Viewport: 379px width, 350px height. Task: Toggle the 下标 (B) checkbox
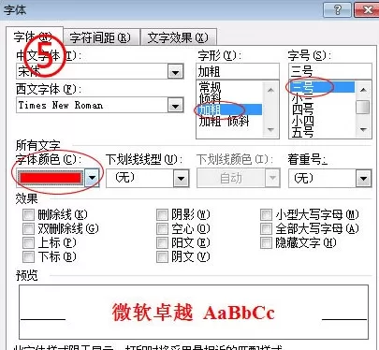(28, 256)
